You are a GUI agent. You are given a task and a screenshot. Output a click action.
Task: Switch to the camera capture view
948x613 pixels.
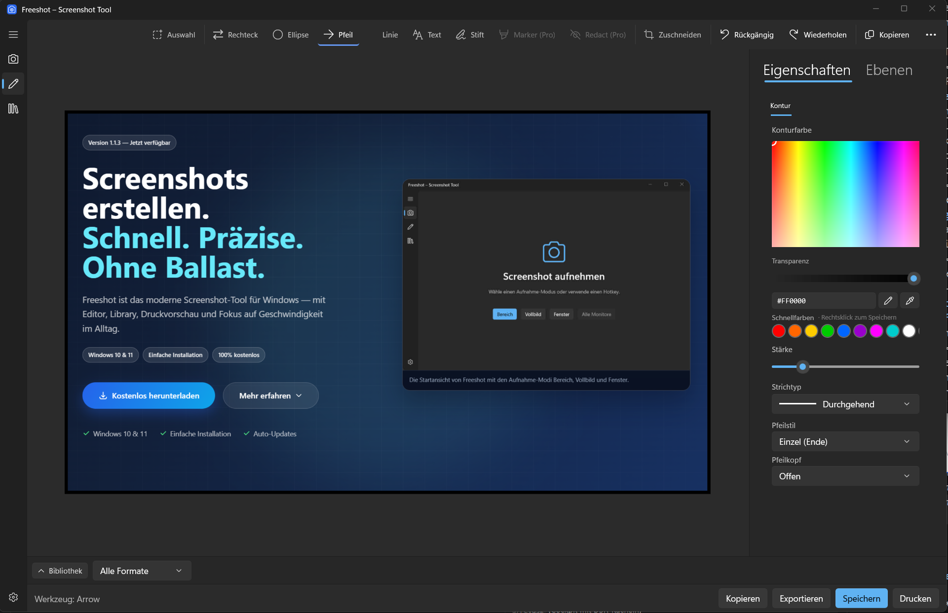(13, 59)
